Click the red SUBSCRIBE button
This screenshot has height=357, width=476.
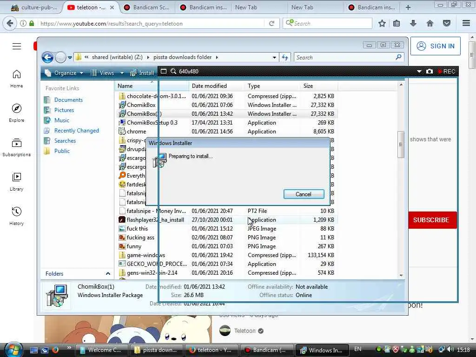[432, 220]
